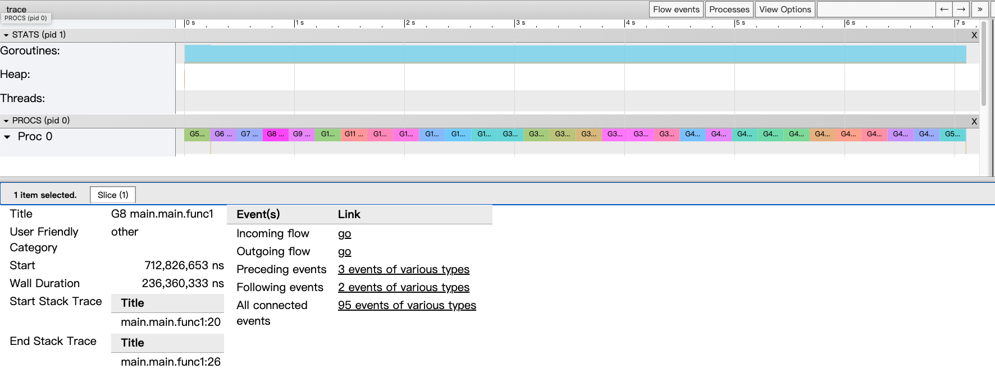This screenshot has height=378, width=995.
Task: Close the PROCS (pid 0) section with X
Action: click(974, 121)
